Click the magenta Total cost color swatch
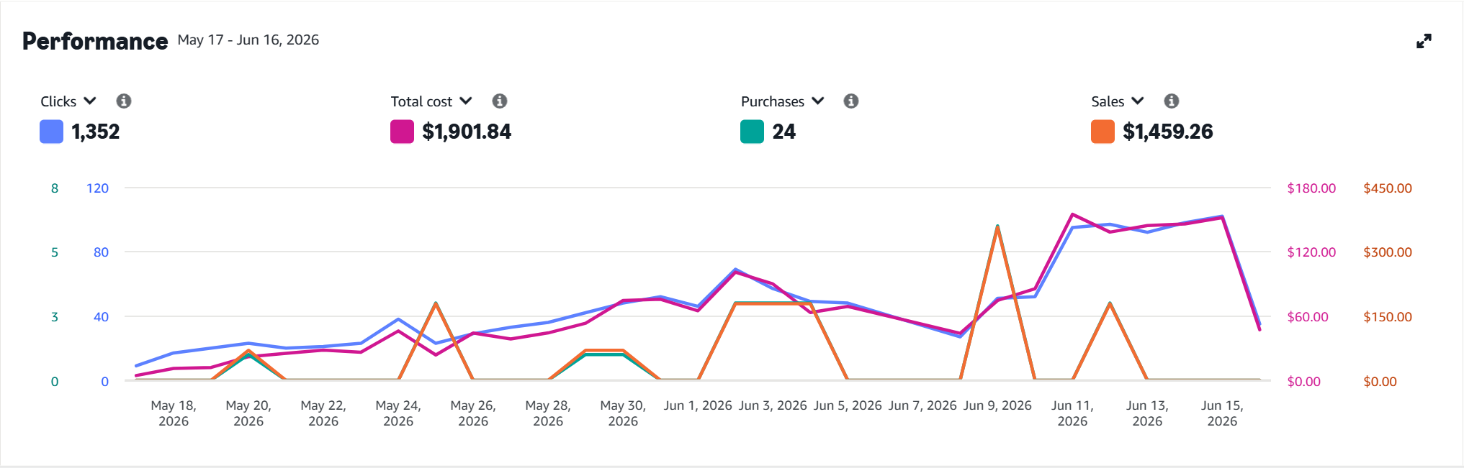 pyautogui.click(x=402, y=132)
